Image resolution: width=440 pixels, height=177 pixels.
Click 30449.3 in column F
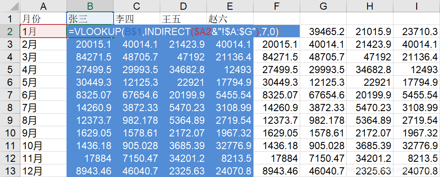click(x=276, y=82)
